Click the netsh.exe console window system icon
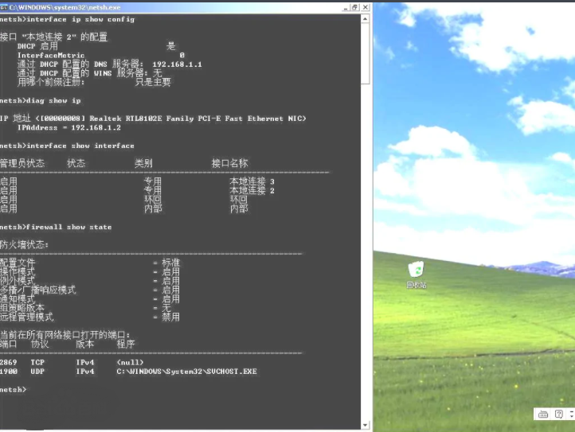Image resolution: width=575 pixels, height=432 pixels. (x=4, y=6)
